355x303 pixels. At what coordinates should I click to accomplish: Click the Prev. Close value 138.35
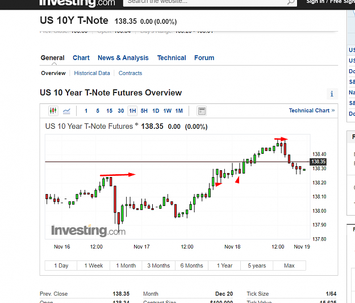tap(121, 294)
